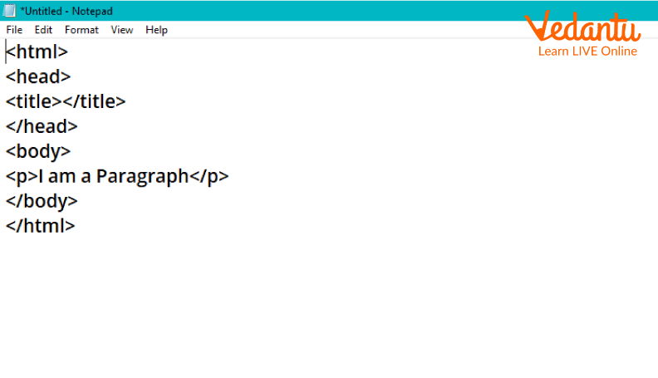
Task: Open the File menu
Action: pyautogui.click(x=14, y=30)
